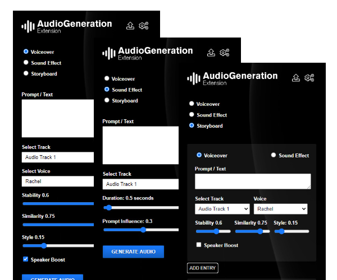337x280 pixels.
Task: Open settings gears in the Sound Effect panel
Action: [x=224, y=53]
